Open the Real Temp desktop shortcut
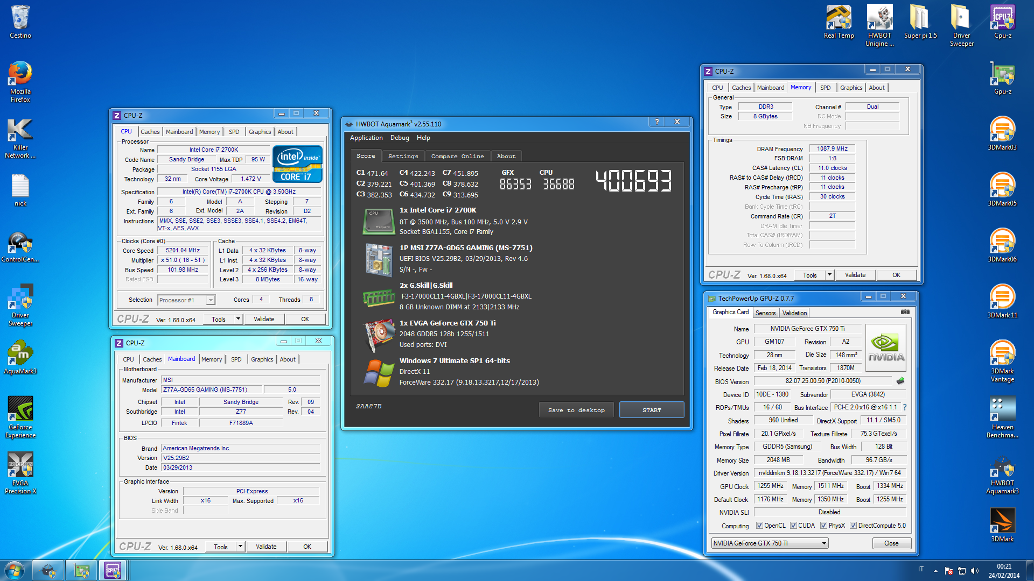1034x581 pixels. click(839, 22)
